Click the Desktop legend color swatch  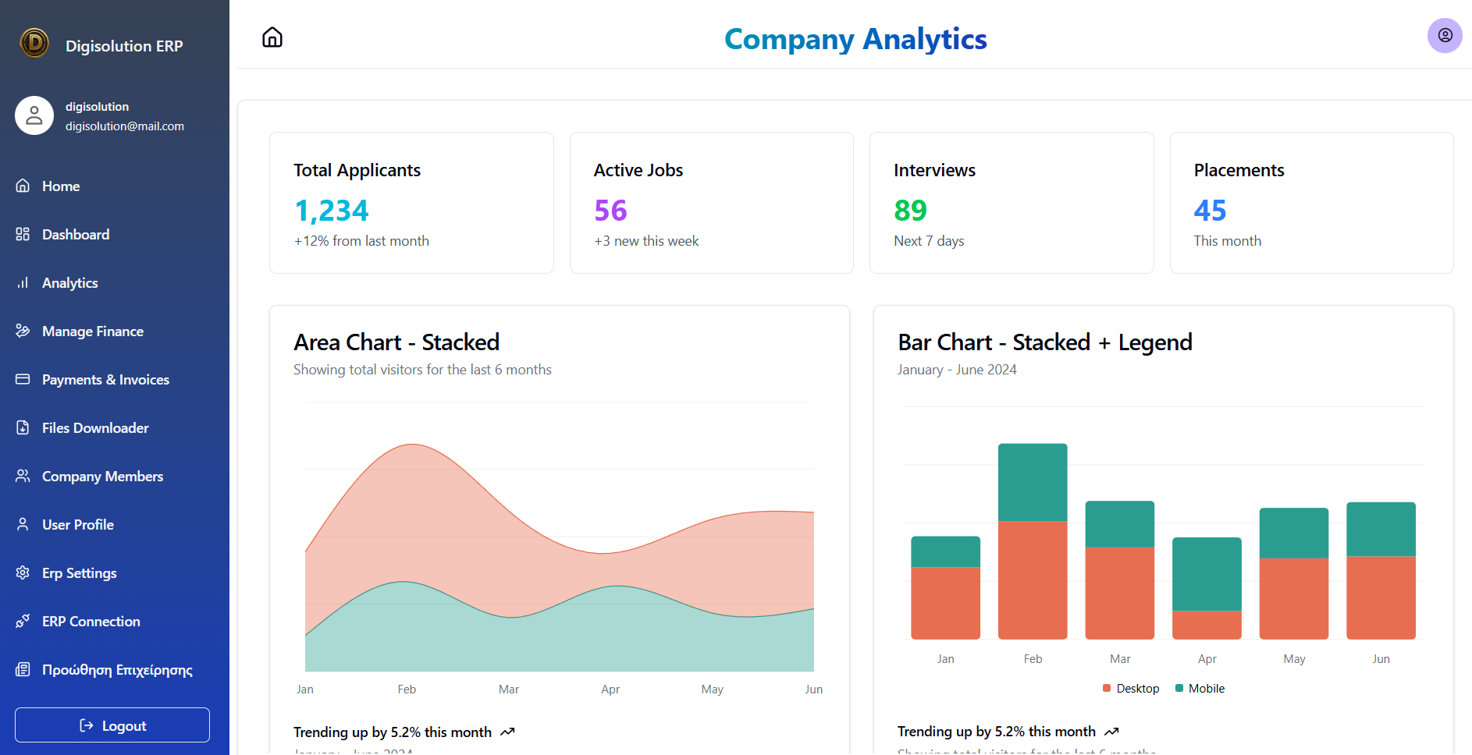[x=1107, y=688]
